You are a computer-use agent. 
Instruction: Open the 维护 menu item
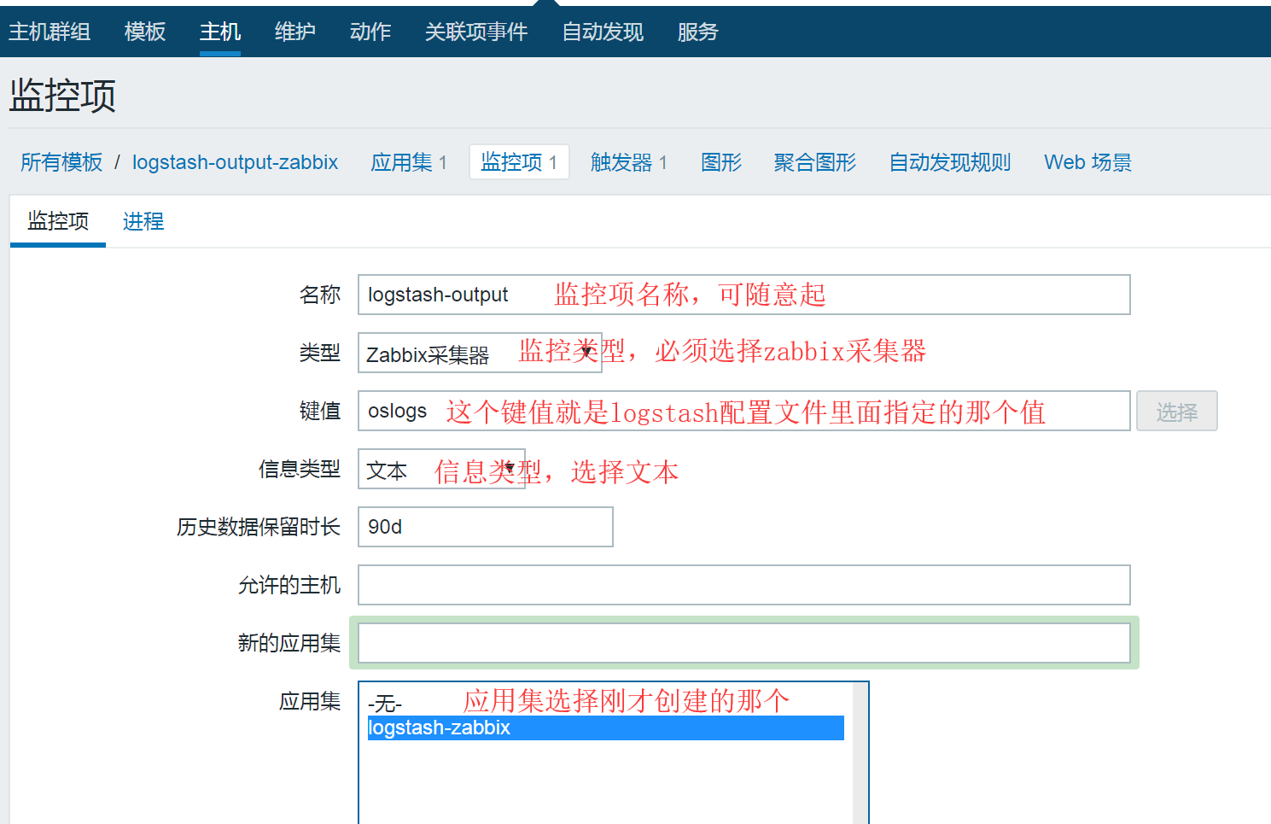click(x=295, y=32)
